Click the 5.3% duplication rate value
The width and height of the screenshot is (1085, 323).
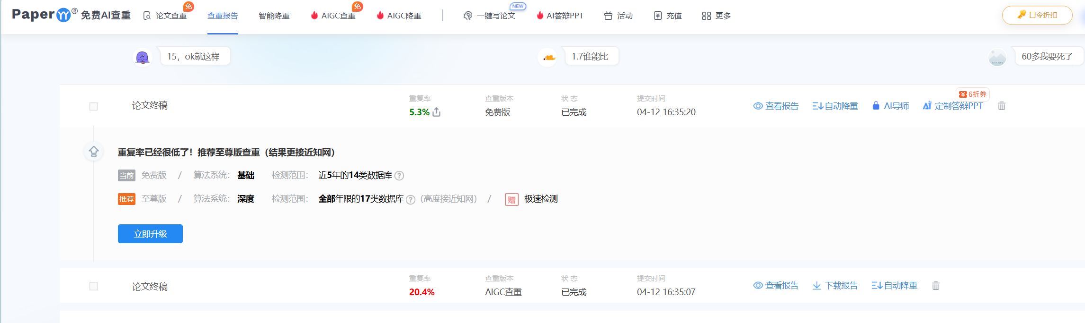(x=419, y=112)
